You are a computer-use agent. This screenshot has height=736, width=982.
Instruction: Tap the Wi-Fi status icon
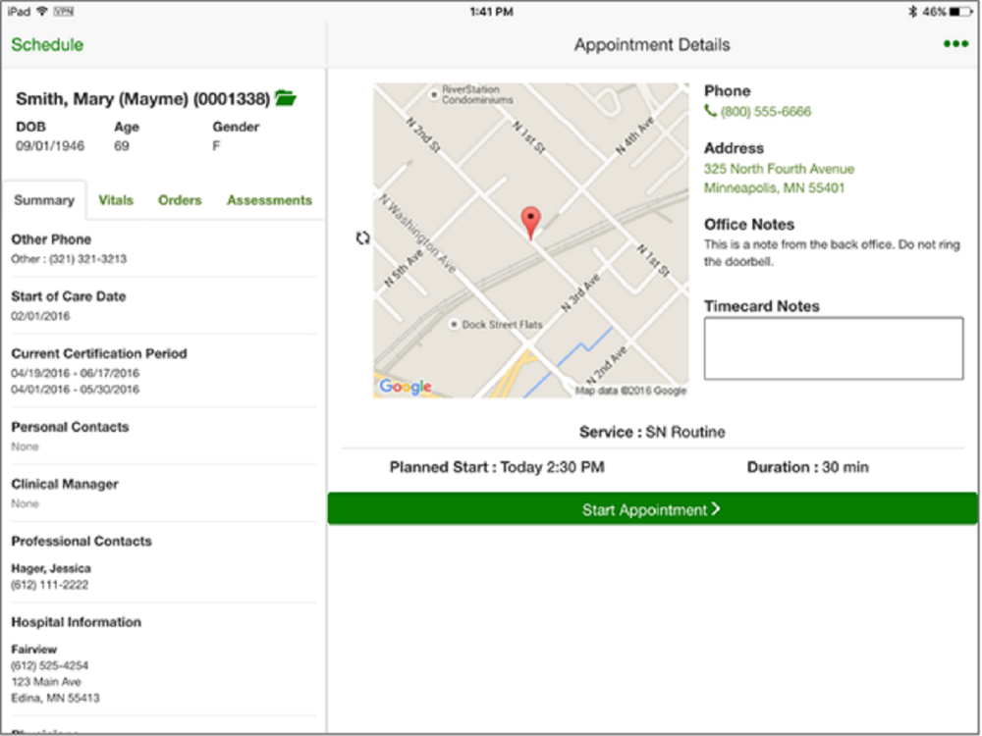[42, 11]
